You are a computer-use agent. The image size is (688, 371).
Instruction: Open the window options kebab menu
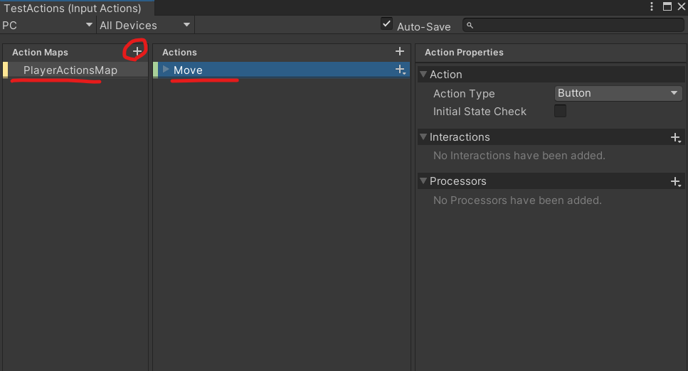pyautogui.click(x=652, y=6)
